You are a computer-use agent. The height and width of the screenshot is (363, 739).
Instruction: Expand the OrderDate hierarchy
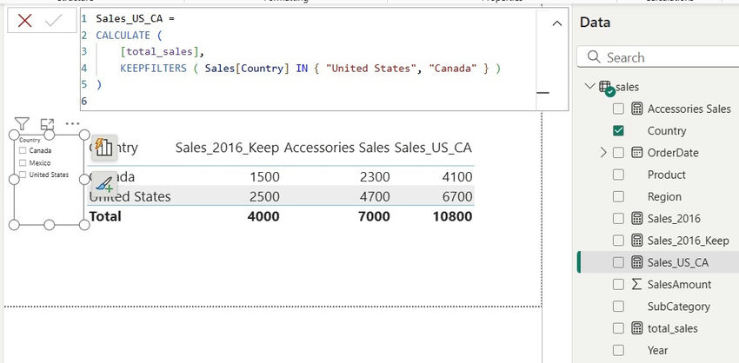pos(602,153)
